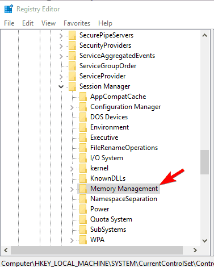Viewport: 214px width, 267px height.
Task: Open the Favorites menu
Action: point(77,23)
